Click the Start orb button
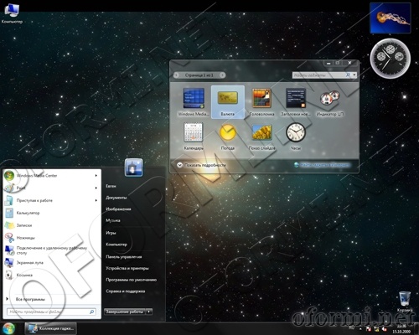 click(x=8, y=328)
